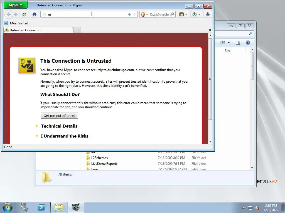Click the network tray icon

coord(250,208)
